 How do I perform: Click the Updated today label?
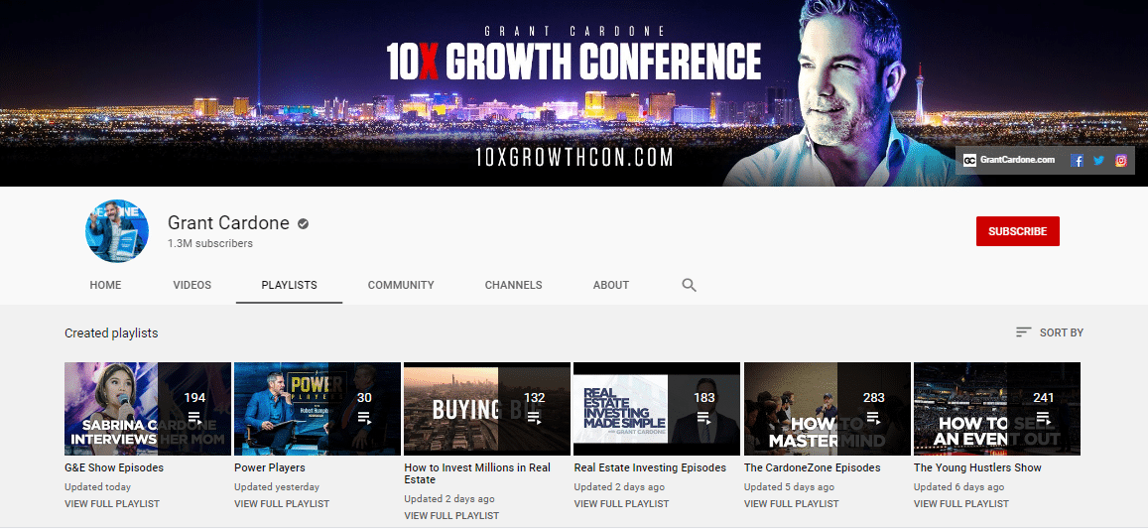98,486
